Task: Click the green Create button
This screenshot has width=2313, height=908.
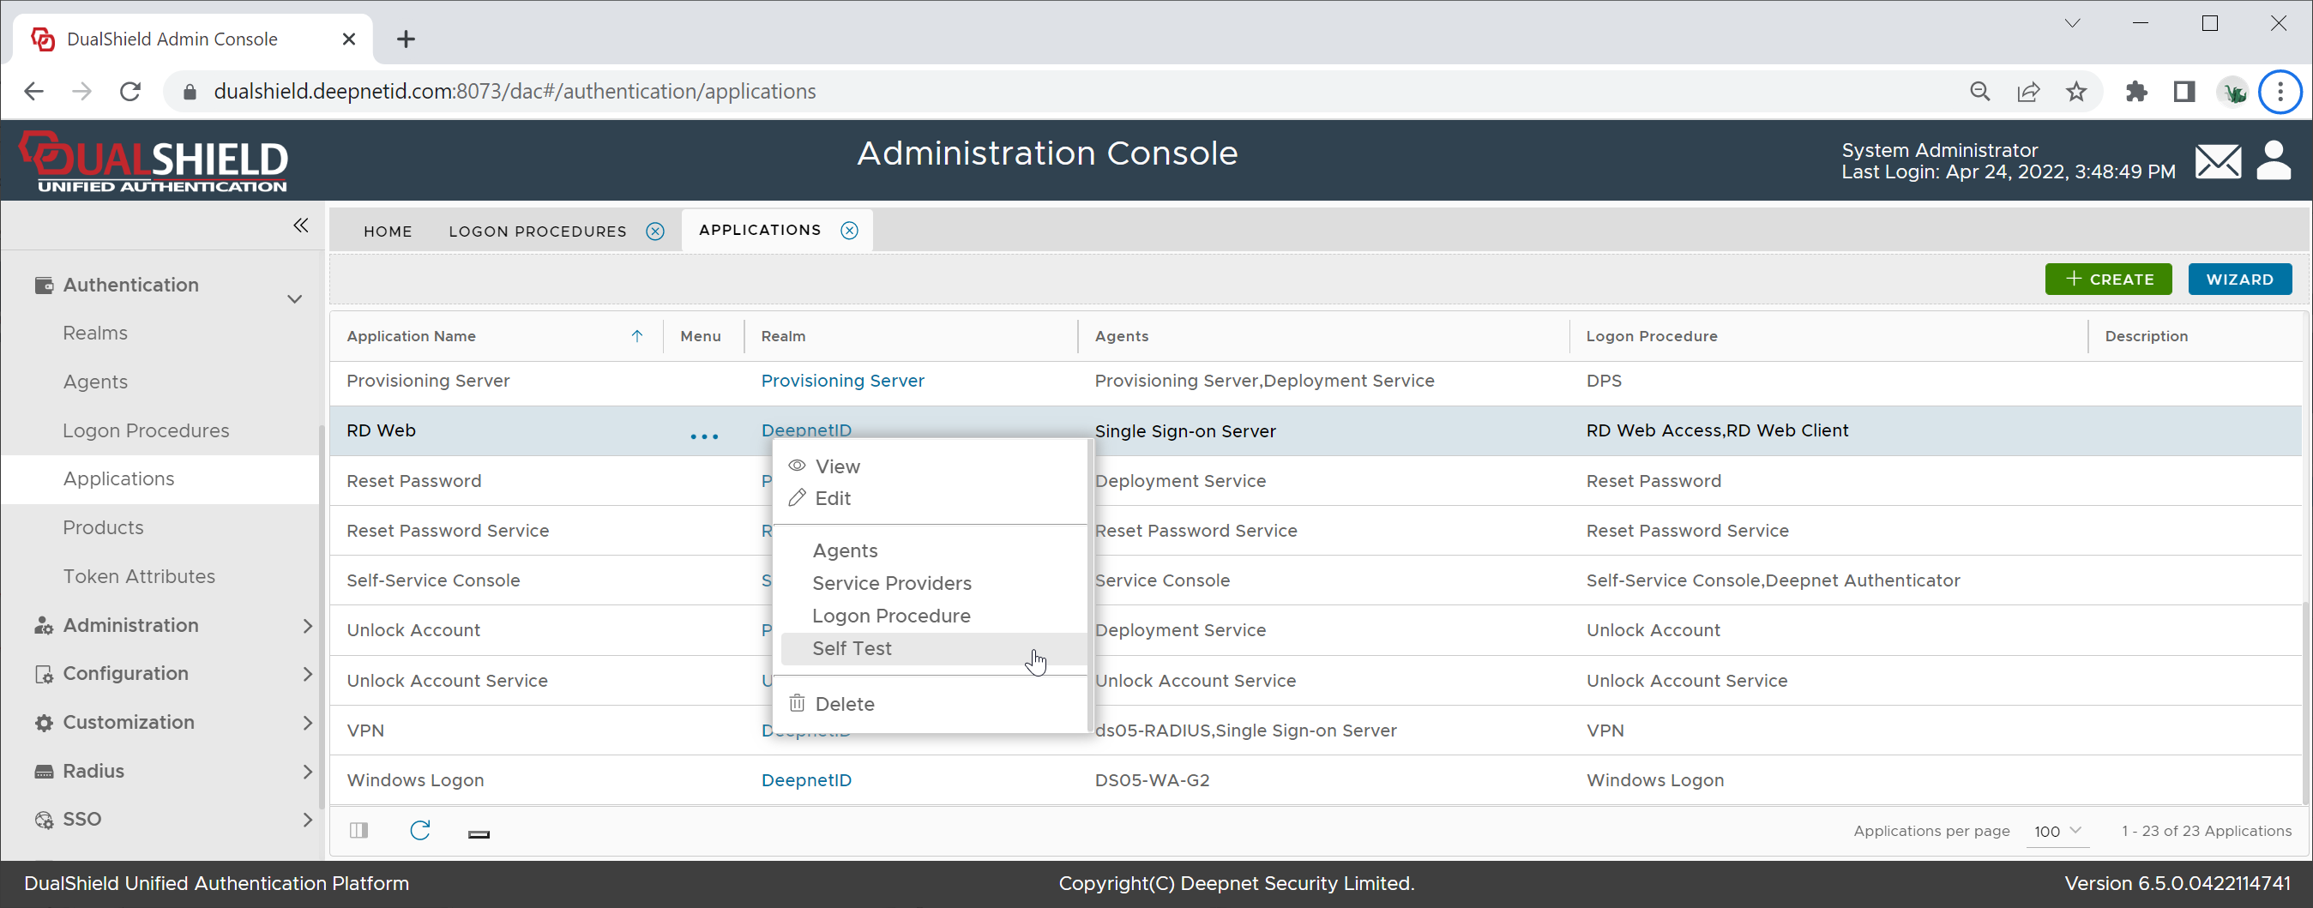Action: coord(2107,280)
